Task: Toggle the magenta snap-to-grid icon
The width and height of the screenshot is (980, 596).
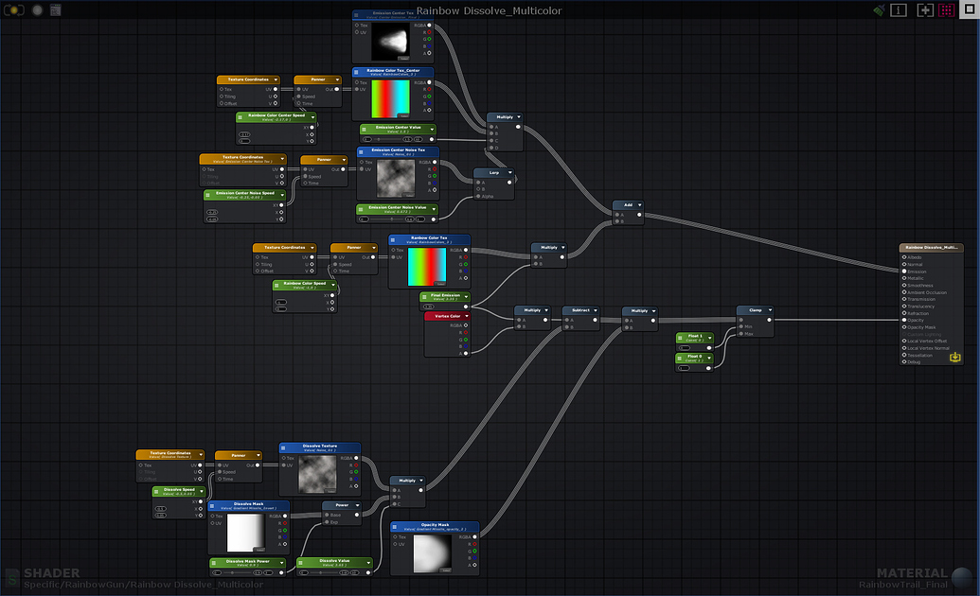Action: 947,10
